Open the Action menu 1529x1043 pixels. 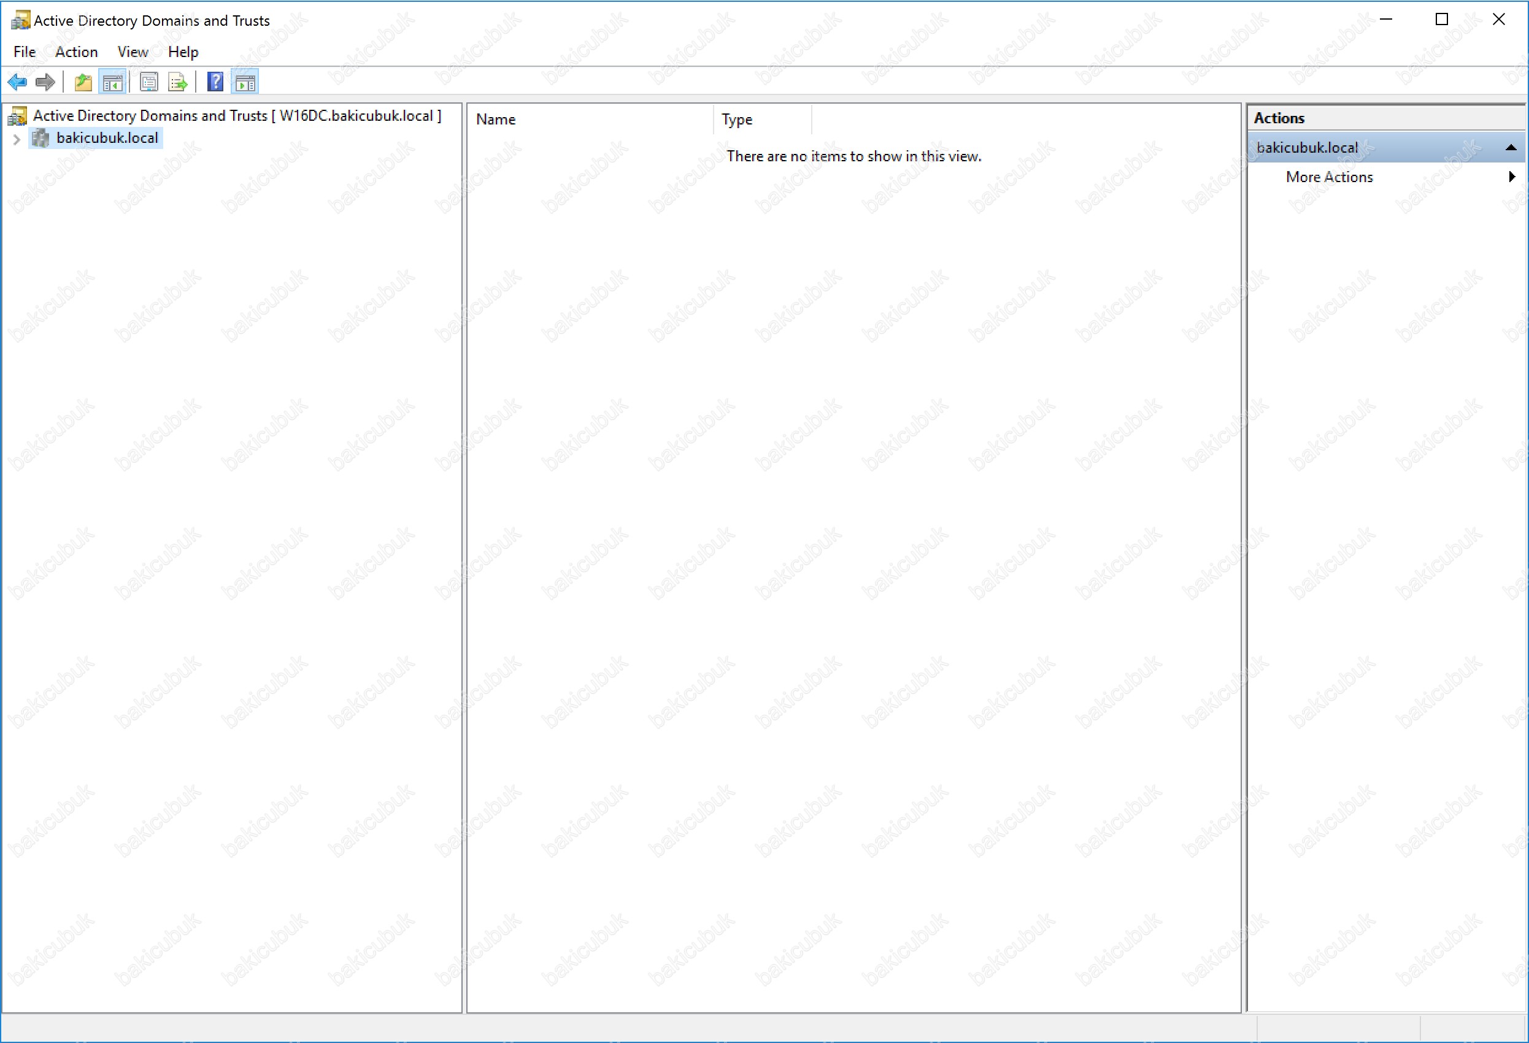tap(76, 52)
